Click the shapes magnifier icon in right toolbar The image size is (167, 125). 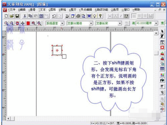pos(162,64)
